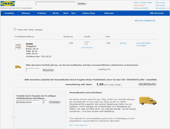Click the Hinzufügen button
The image size is (170, 129).
(55, 102)
